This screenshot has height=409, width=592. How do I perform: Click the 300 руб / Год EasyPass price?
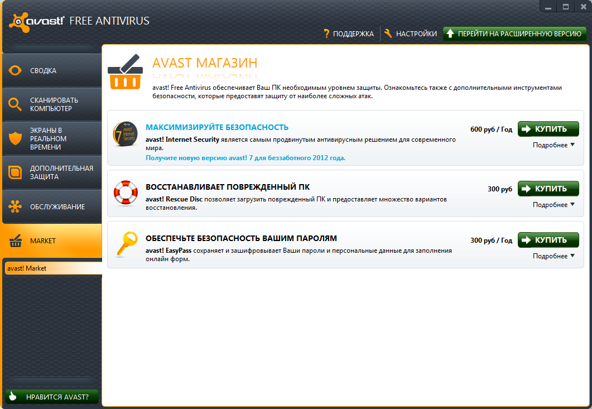(491, 240)
